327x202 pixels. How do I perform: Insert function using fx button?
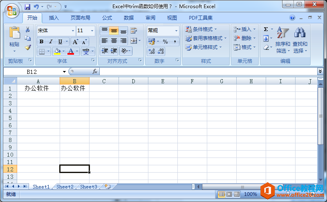point(95,72)
